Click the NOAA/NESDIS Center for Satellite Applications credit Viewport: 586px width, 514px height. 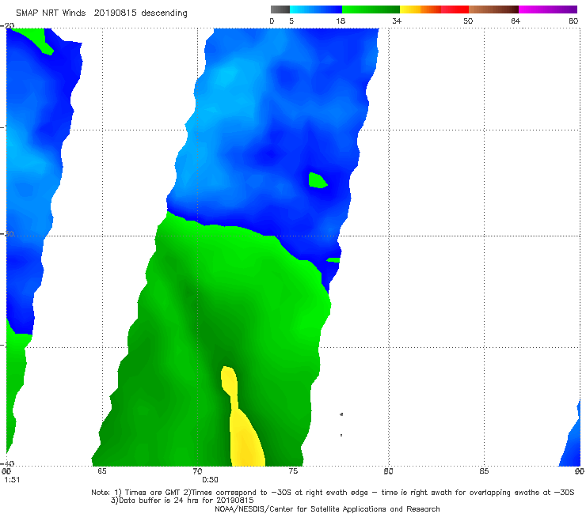(x=327, y=508)
